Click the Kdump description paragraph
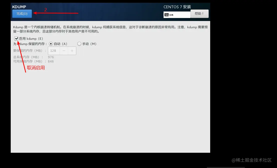This screenshot has height=168, width=277. 110,29
